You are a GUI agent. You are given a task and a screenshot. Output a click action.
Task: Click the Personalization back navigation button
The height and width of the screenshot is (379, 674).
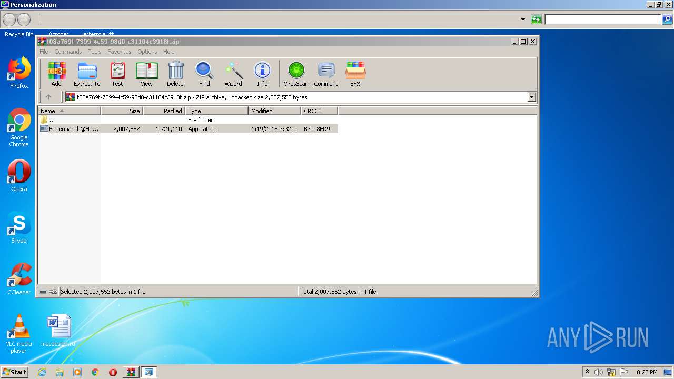tap(9, 20)
